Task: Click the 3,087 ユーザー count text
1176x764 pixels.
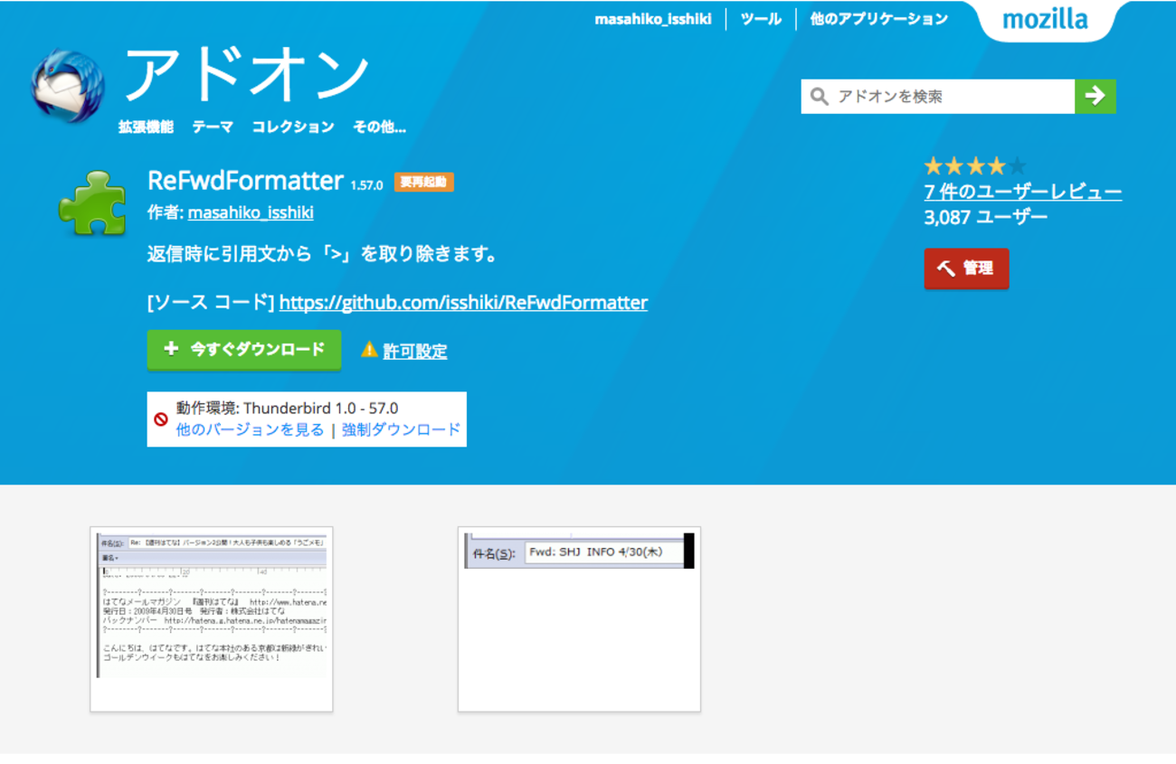Action: tap(986, 217)
